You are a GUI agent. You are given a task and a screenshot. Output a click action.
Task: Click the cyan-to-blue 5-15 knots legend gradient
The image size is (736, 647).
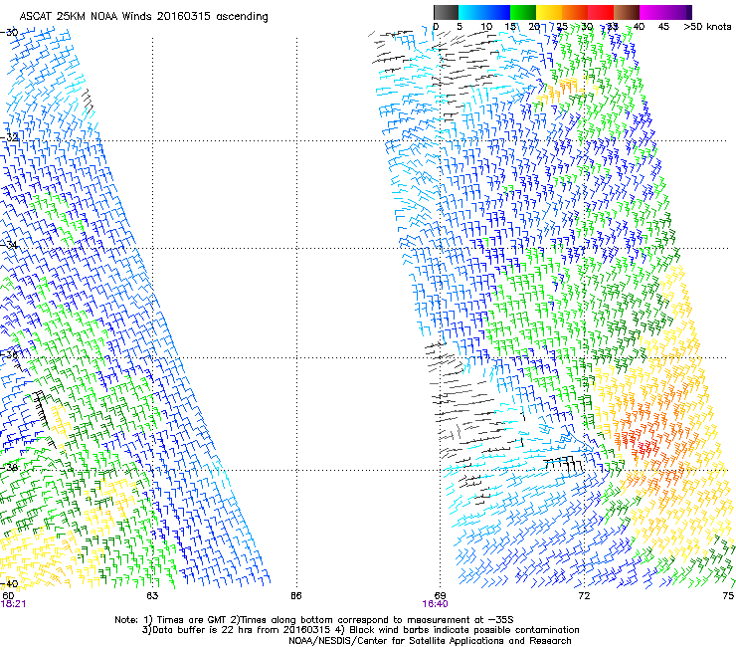tap(484, 12)
